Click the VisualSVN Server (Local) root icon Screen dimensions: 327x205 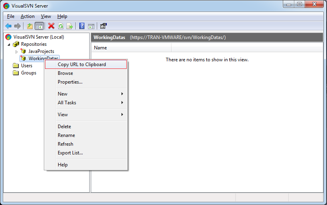coord(8,37)
